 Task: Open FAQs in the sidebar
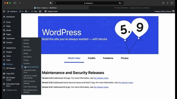tap(8, 26)
